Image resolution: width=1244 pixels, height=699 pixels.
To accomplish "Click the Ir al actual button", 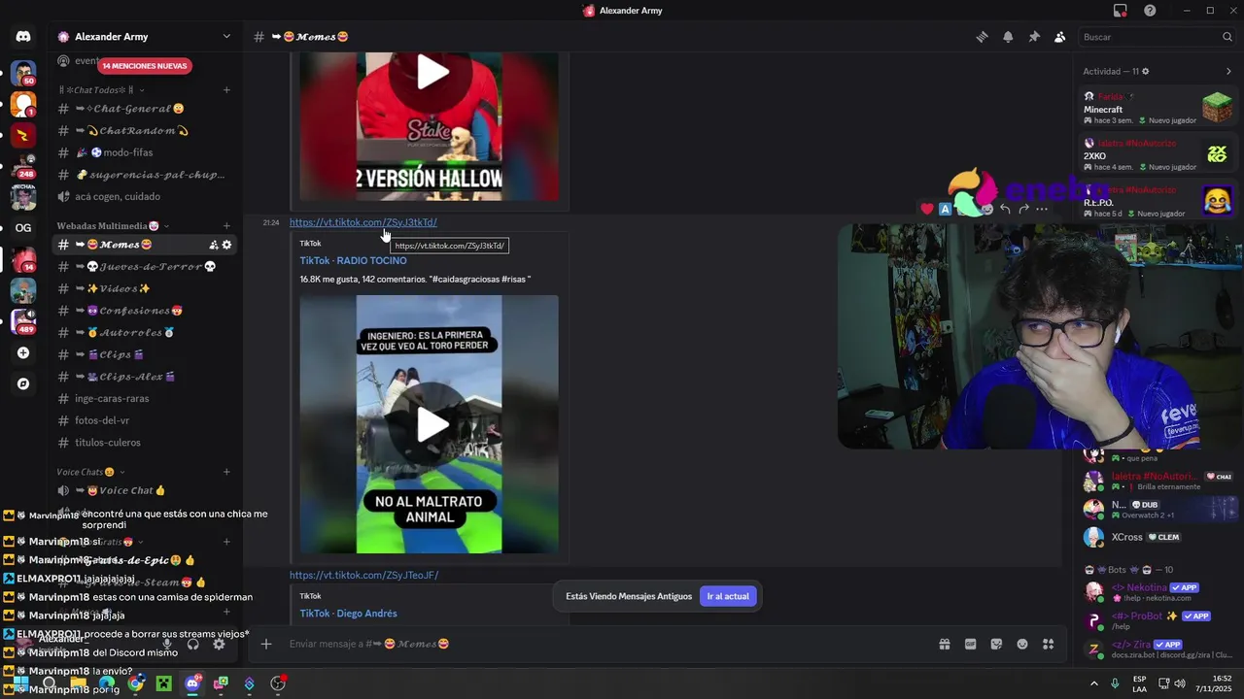I will [x=727, y=596].
